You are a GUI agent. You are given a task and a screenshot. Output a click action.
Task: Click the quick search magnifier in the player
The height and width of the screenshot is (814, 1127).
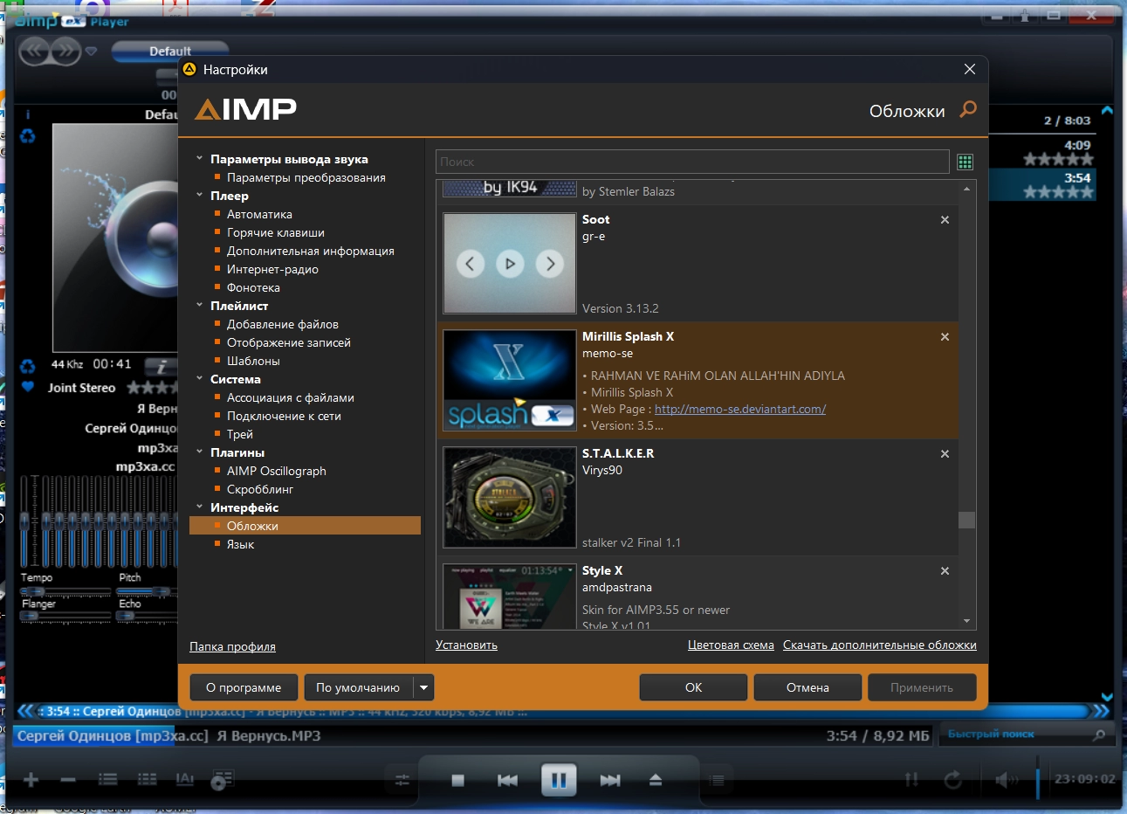click(1099, 735)
